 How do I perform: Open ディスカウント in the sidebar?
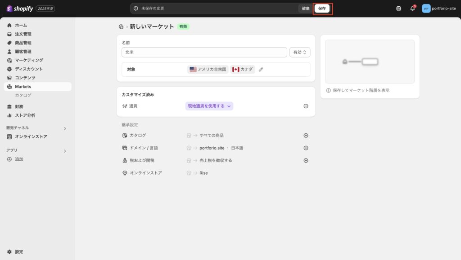29,69
